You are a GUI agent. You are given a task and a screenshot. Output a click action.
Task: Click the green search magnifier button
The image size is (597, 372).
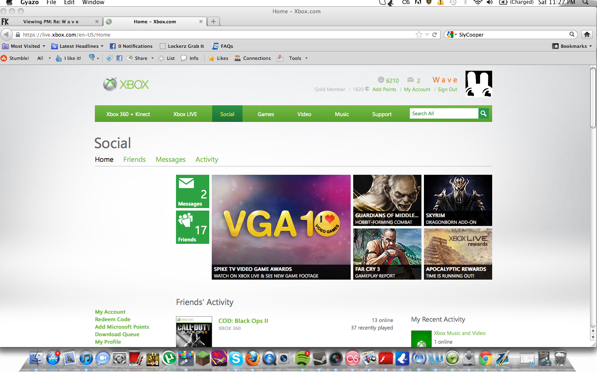tap(483, 113)
